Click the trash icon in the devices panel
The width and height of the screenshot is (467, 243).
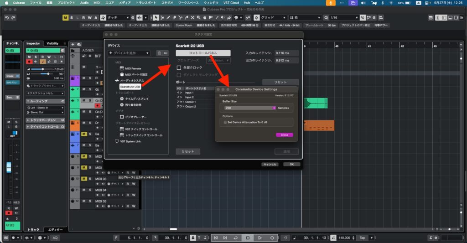point(159,53)
